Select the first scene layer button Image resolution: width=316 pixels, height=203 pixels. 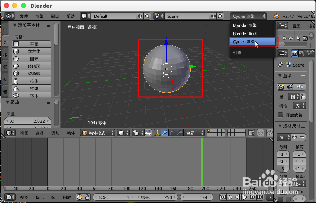coord(209,131)
